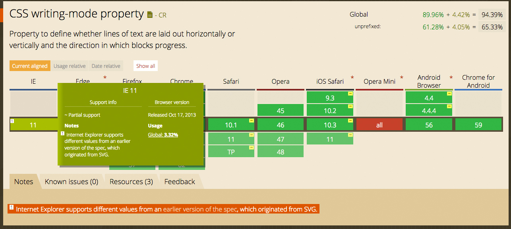
Task: Click the prefix marker on Safari TP
Action: click(x=252, y=148)
